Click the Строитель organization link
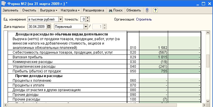This screenshot has height=107, width=213. [x=144, y=19]
